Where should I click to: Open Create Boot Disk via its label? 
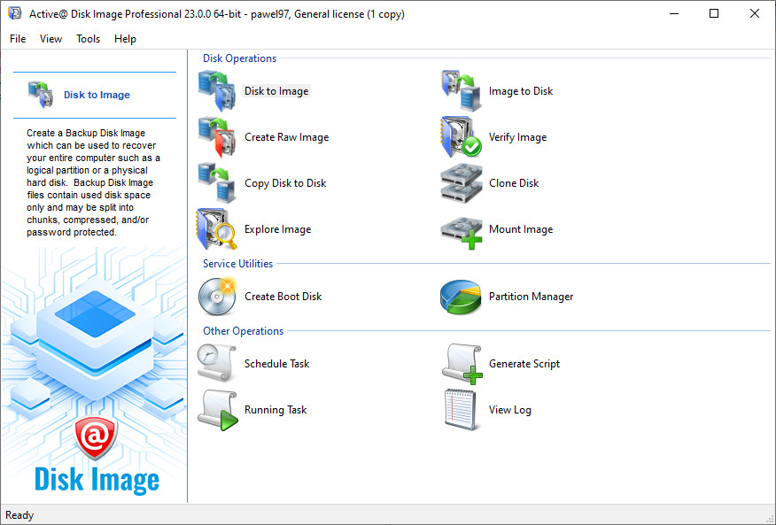pos(283,297)
